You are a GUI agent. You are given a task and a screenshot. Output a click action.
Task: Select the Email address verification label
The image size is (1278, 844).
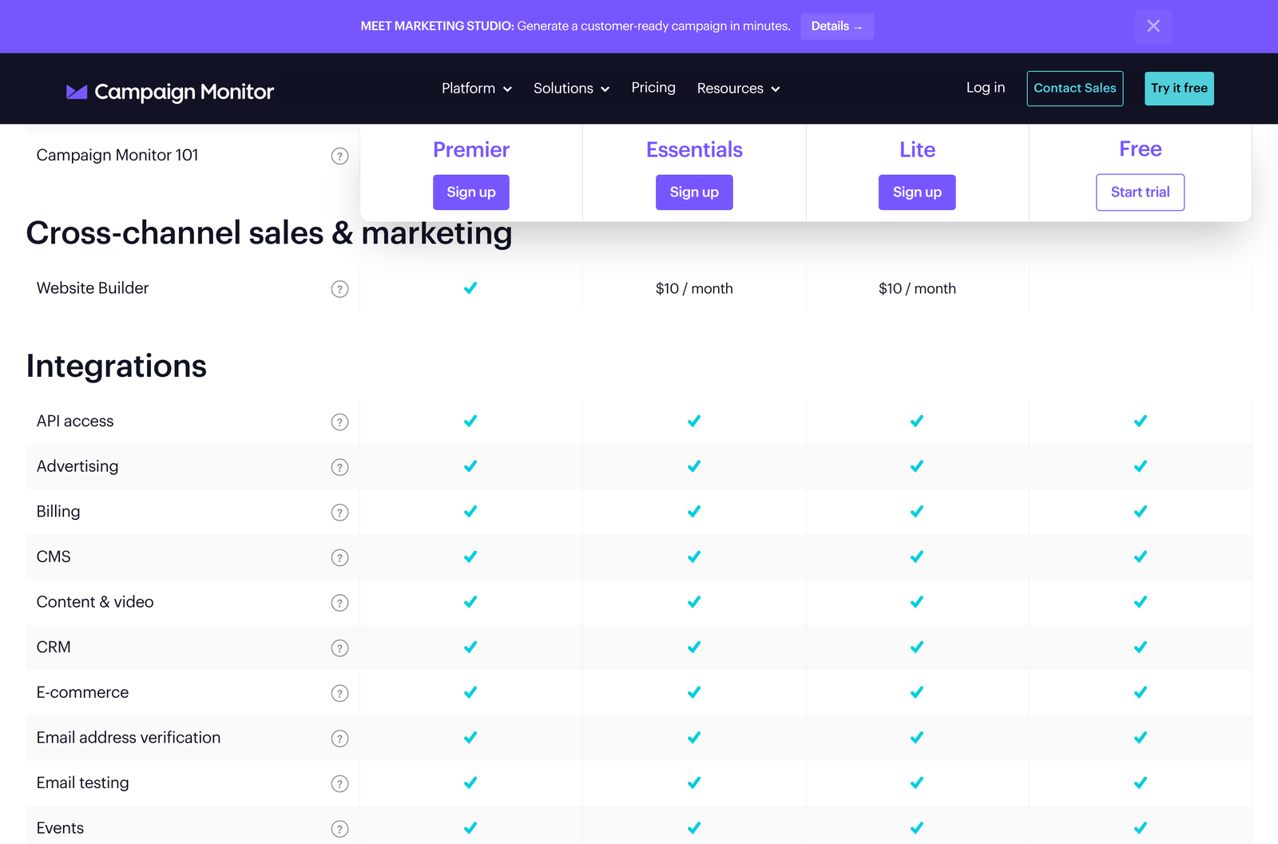click(x=129, y=738)
